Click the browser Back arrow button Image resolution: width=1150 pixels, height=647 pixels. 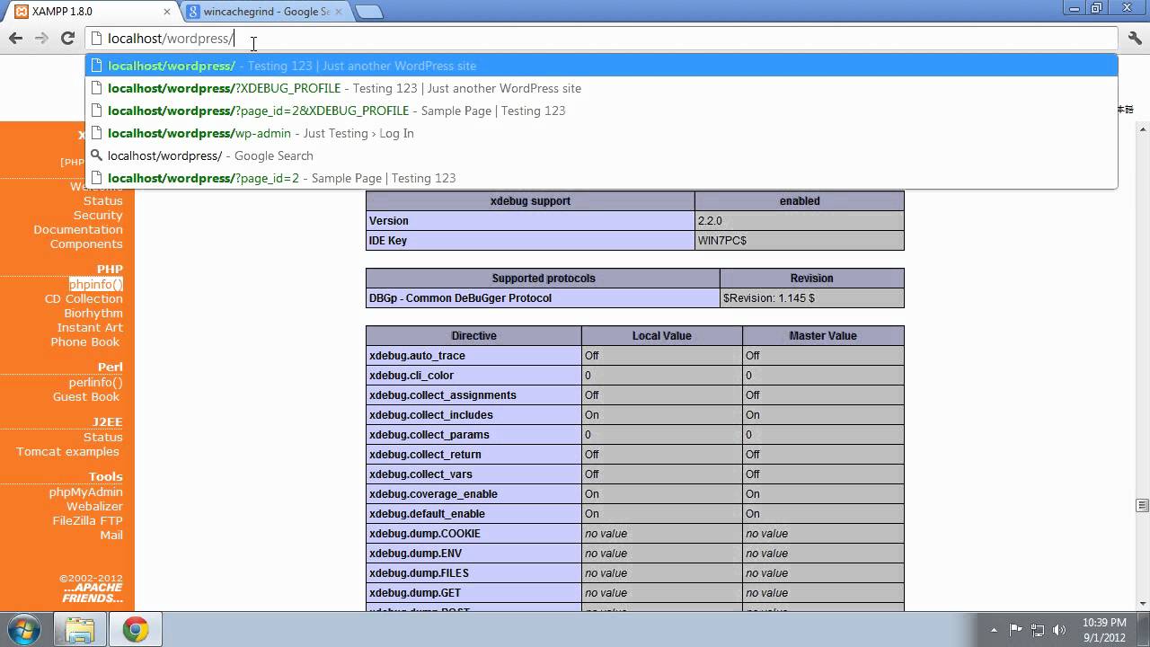pyautogui.click(x=15, y=38)
